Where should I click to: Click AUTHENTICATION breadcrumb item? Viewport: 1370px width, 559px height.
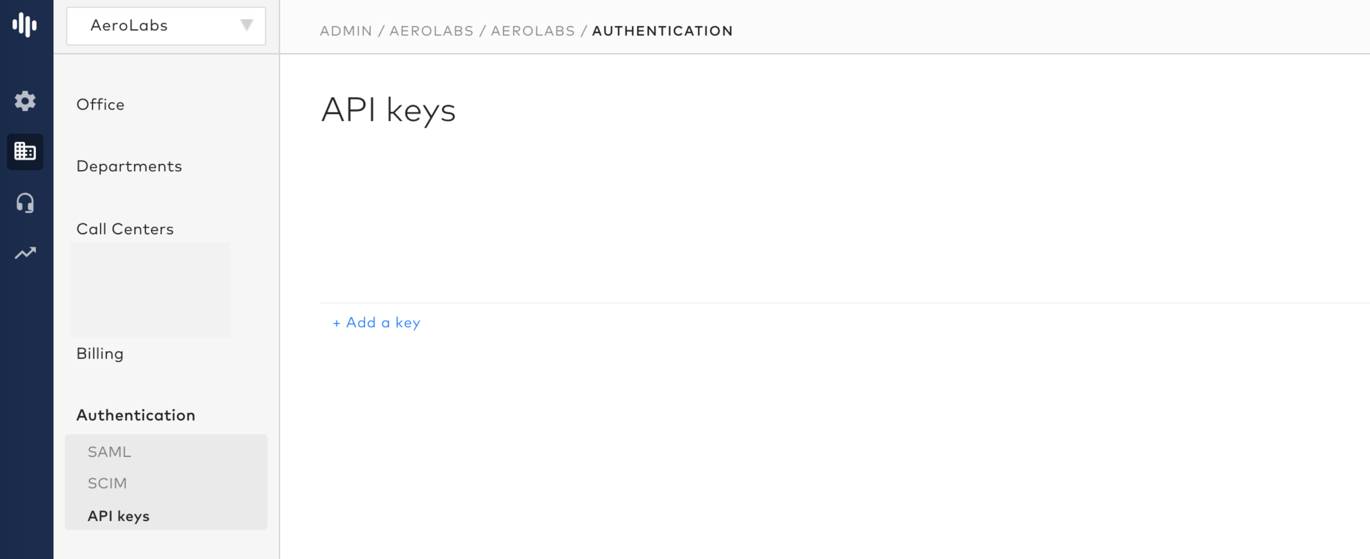click(x=662, y=31)
